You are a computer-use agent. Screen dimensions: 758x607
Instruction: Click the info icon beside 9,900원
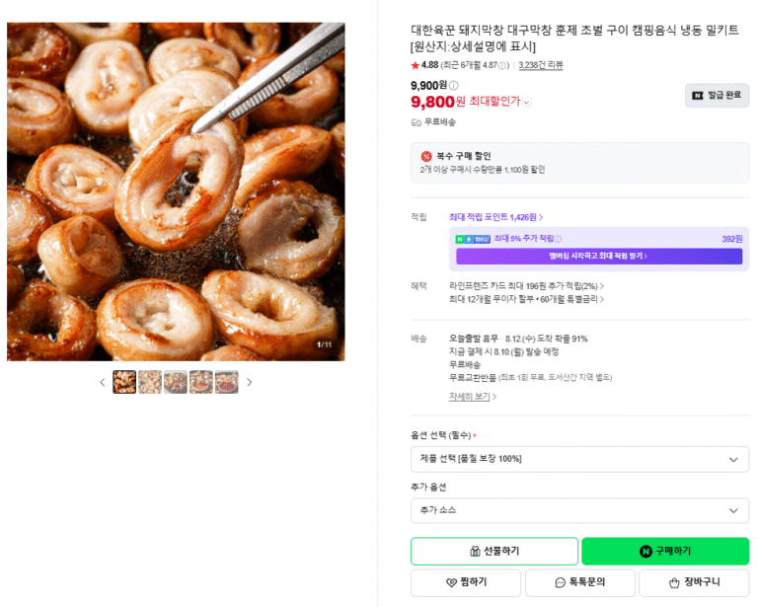click(x=453, y=86)
